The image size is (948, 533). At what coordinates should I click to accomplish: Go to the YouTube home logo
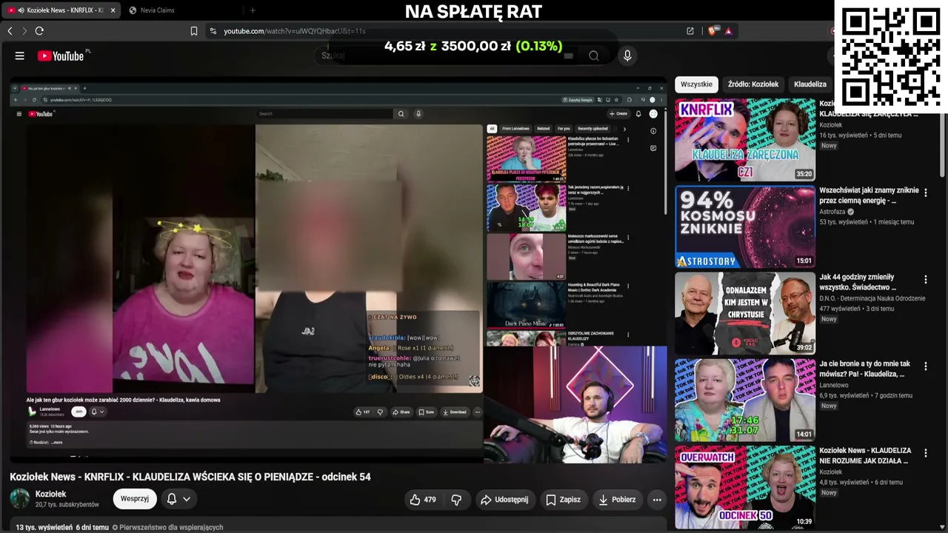point(61,56)
